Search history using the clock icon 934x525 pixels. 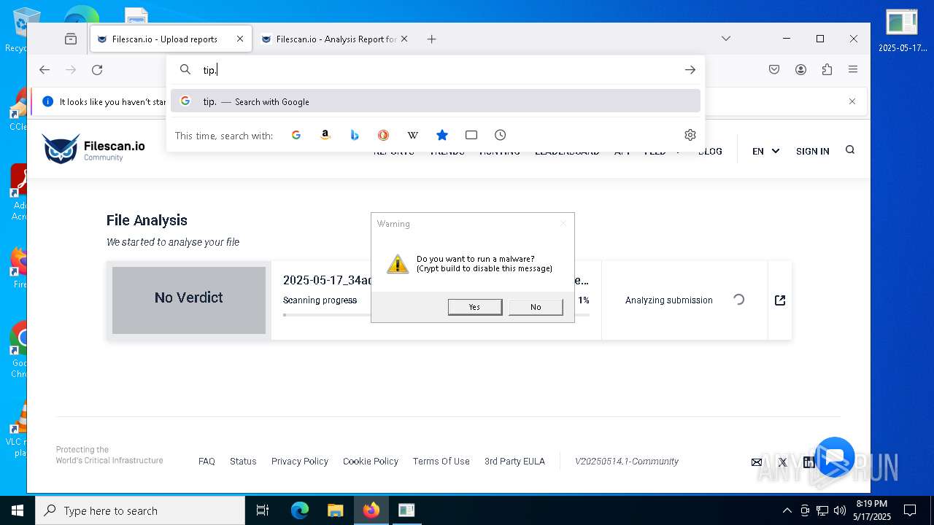point(500,135)
